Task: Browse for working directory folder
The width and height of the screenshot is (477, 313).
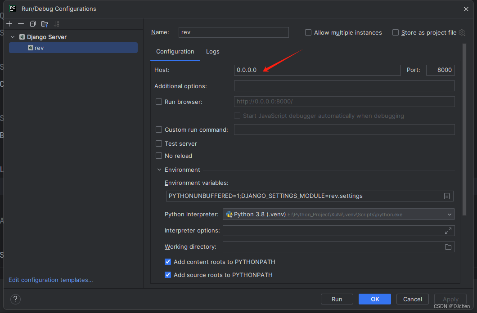Action: [448, 247]
